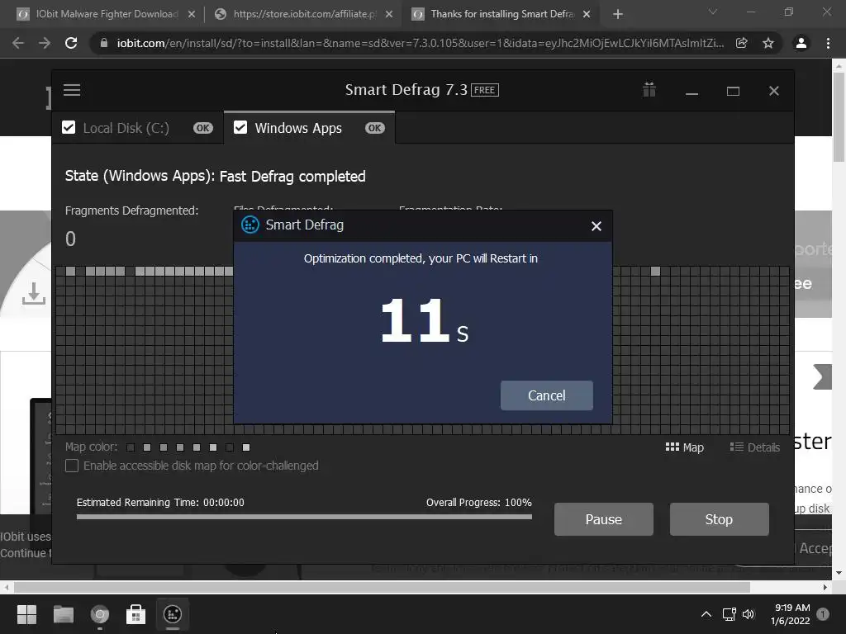Screen dimensions: 846x634
Task: Switch to Map view
Action: [x=685, y=447]
